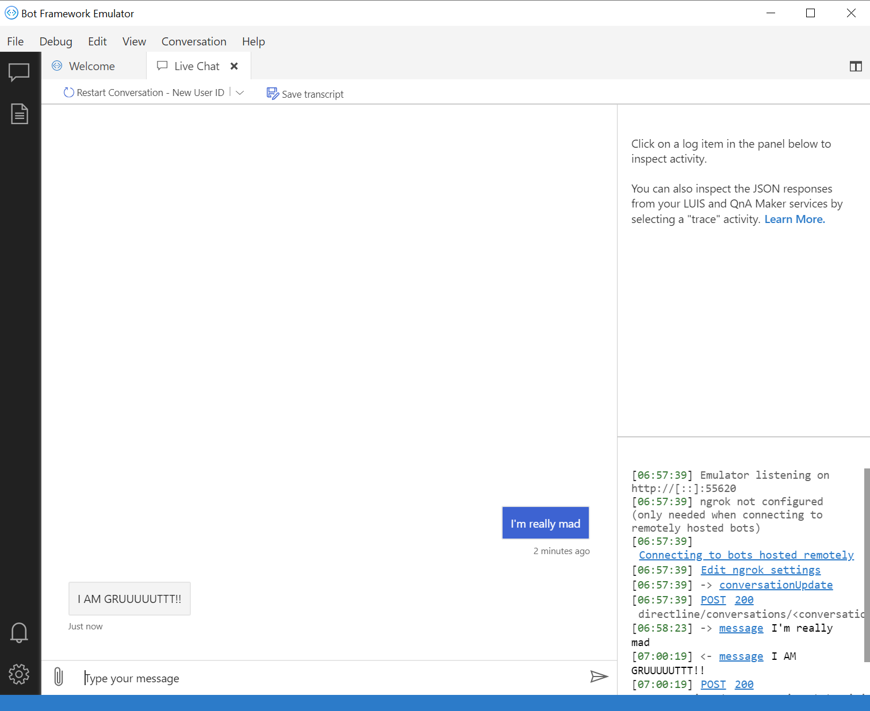Expand the Restart Conversation dropdown arrow
The height and width of the screenshot is (711, 870).
coord(240,93)
